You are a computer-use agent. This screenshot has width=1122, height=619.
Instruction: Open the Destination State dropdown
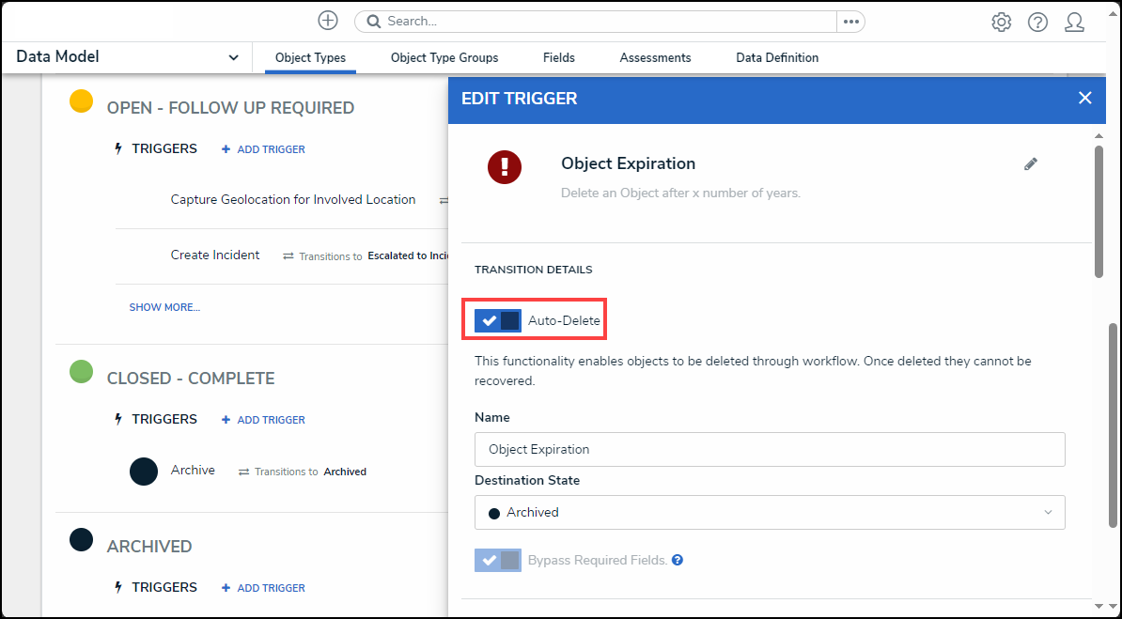point(769,513)
